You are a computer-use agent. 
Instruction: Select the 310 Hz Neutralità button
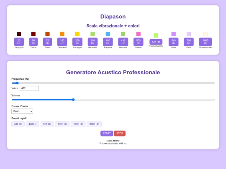pos(92,42)
